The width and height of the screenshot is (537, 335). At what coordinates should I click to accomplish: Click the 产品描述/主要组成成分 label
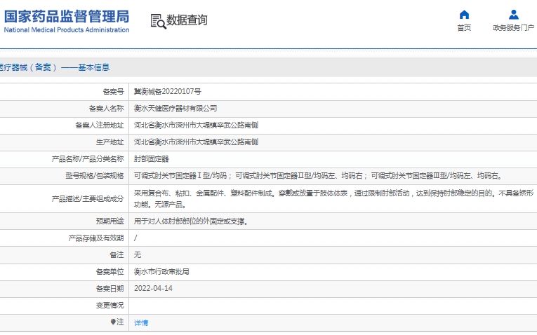coord(88,198)
